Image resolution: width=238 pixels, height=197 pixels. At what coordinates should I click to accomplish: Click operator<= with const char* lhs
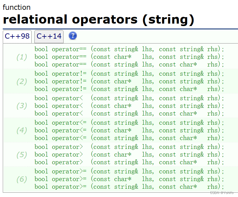(129, 131)
